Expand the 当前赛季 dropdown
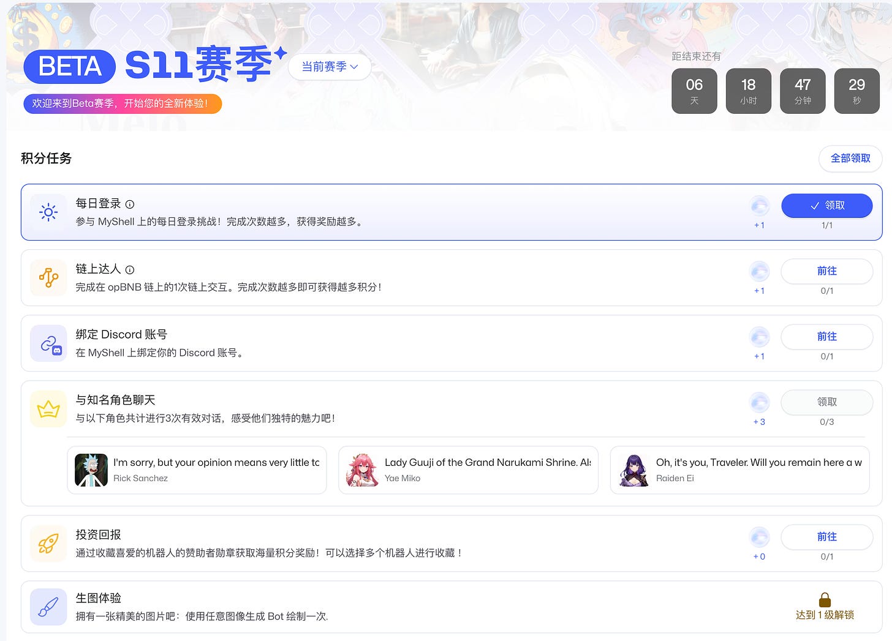This screenshot has width=892, height=641. coord(329,67)
